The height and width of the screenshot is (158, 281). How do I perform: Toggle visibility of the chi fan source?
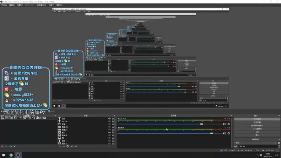[x=110, y=121]
